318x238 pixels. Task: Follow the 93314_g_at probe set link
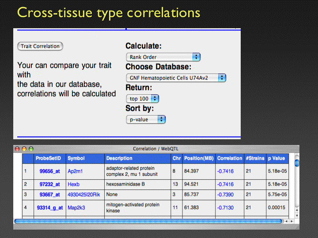50,208
